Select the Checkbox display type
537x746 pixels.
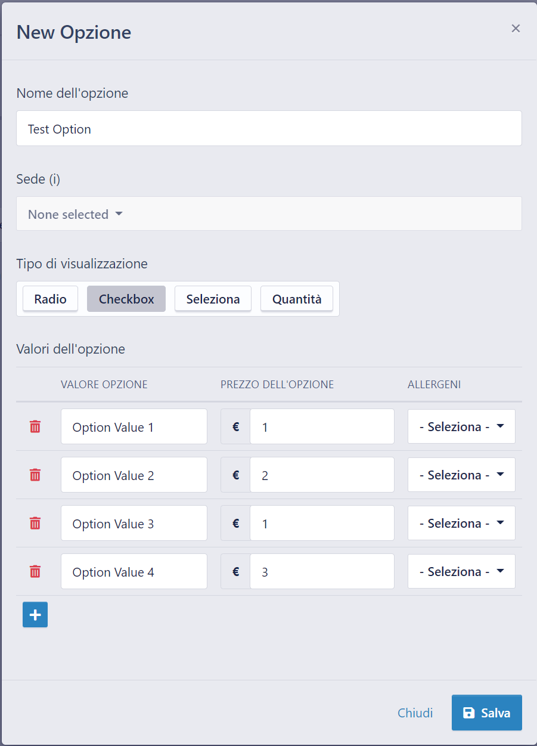[x=126, y=299]
